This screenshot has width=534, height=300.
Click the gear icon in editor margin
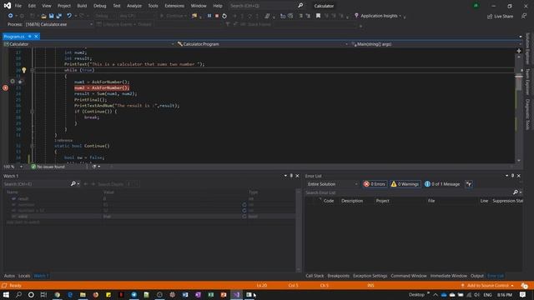click(x=13, y=82)
